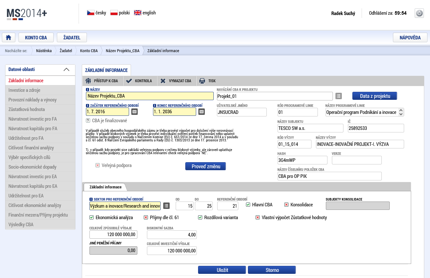The width and height of the screenshot is (430, 278).
Task: Click the Polish flag icon
Action: coord(114,13)
